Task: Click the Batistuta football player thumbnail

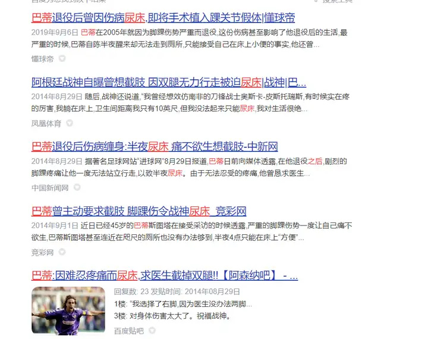Action: pos(68,311)
